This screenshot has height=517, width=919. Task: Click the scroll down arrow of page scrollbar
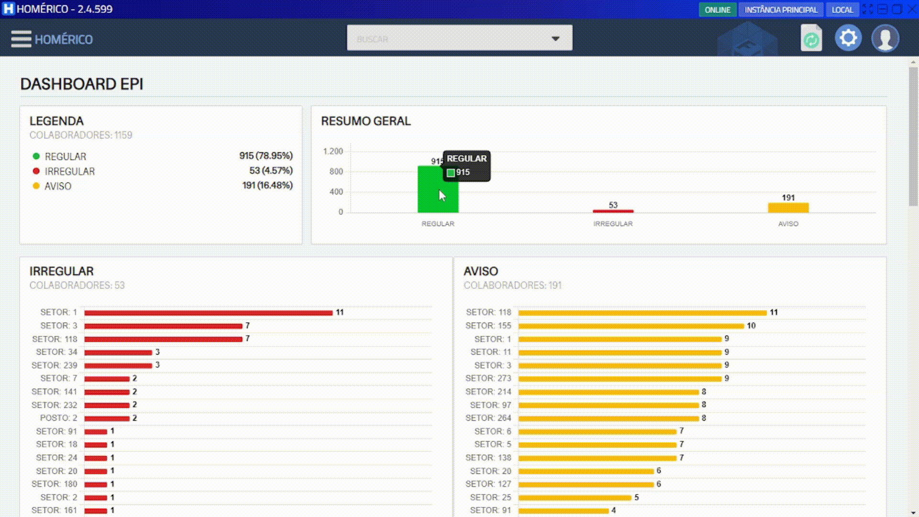[x=913, y=513]
